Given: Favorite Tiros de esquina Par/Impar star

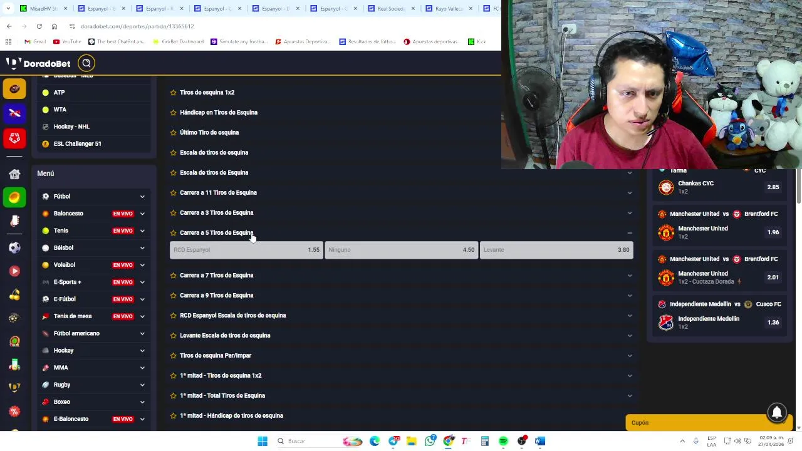Looking at the screenshot, I should 174,356.
